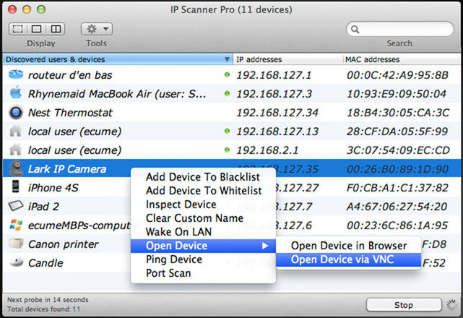
Task: Click house icon of local user 192.168.2.1
Action: tap(16, 150)
